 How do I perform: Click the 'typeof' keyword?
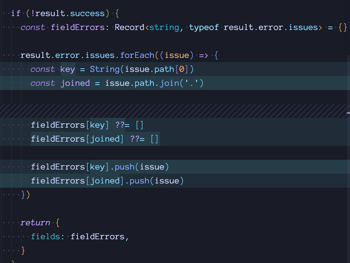204,28
